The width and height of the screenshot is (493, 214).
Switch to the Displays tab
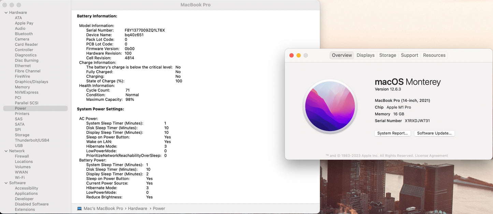point(365,55)
